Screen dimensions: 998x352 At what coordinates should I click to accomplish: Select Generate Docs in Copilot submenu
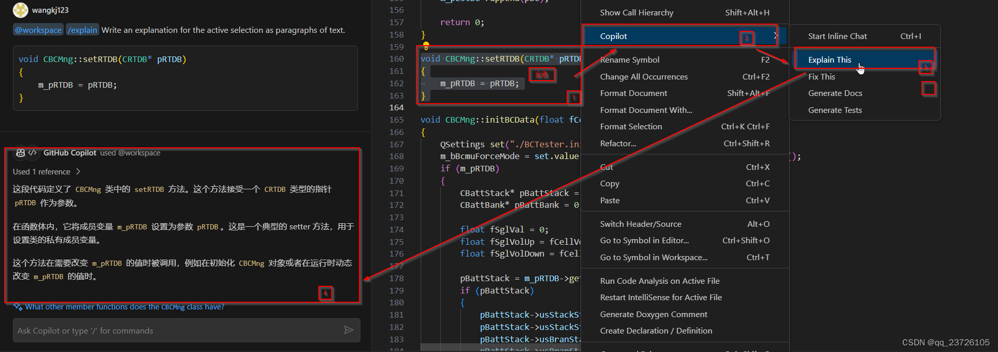click(x=865, y=93)
